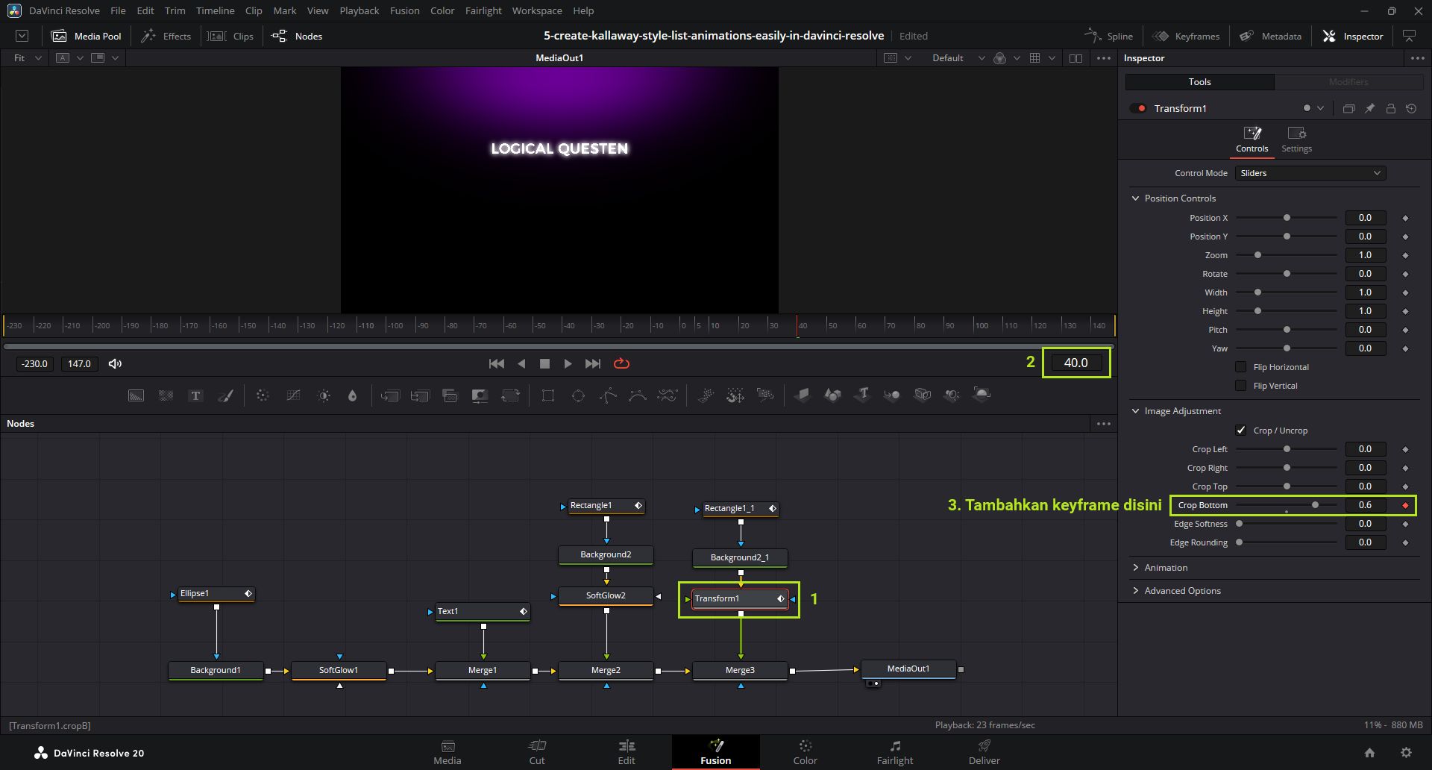Click the Crop Bottom keyframe diamond
1432x770 pixels.
1405,505
